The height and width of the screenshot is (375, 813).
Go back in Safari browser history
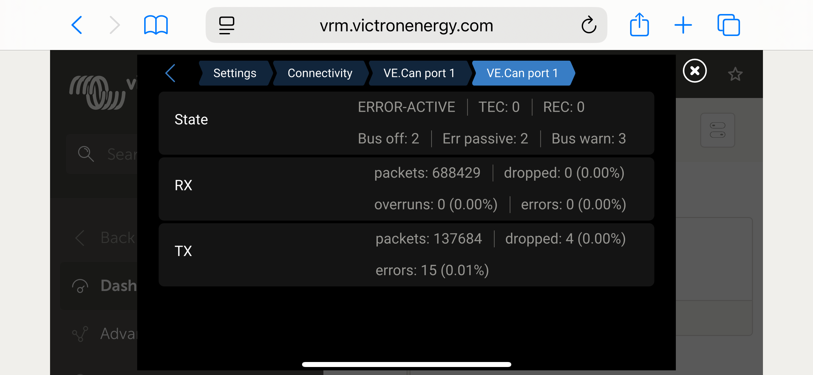click(x=77, y=25)
